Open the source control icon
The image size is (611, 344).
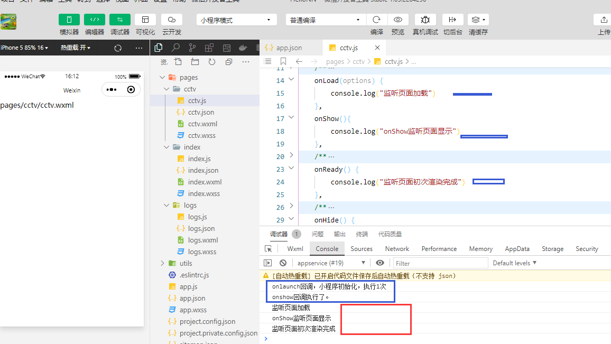192,48
